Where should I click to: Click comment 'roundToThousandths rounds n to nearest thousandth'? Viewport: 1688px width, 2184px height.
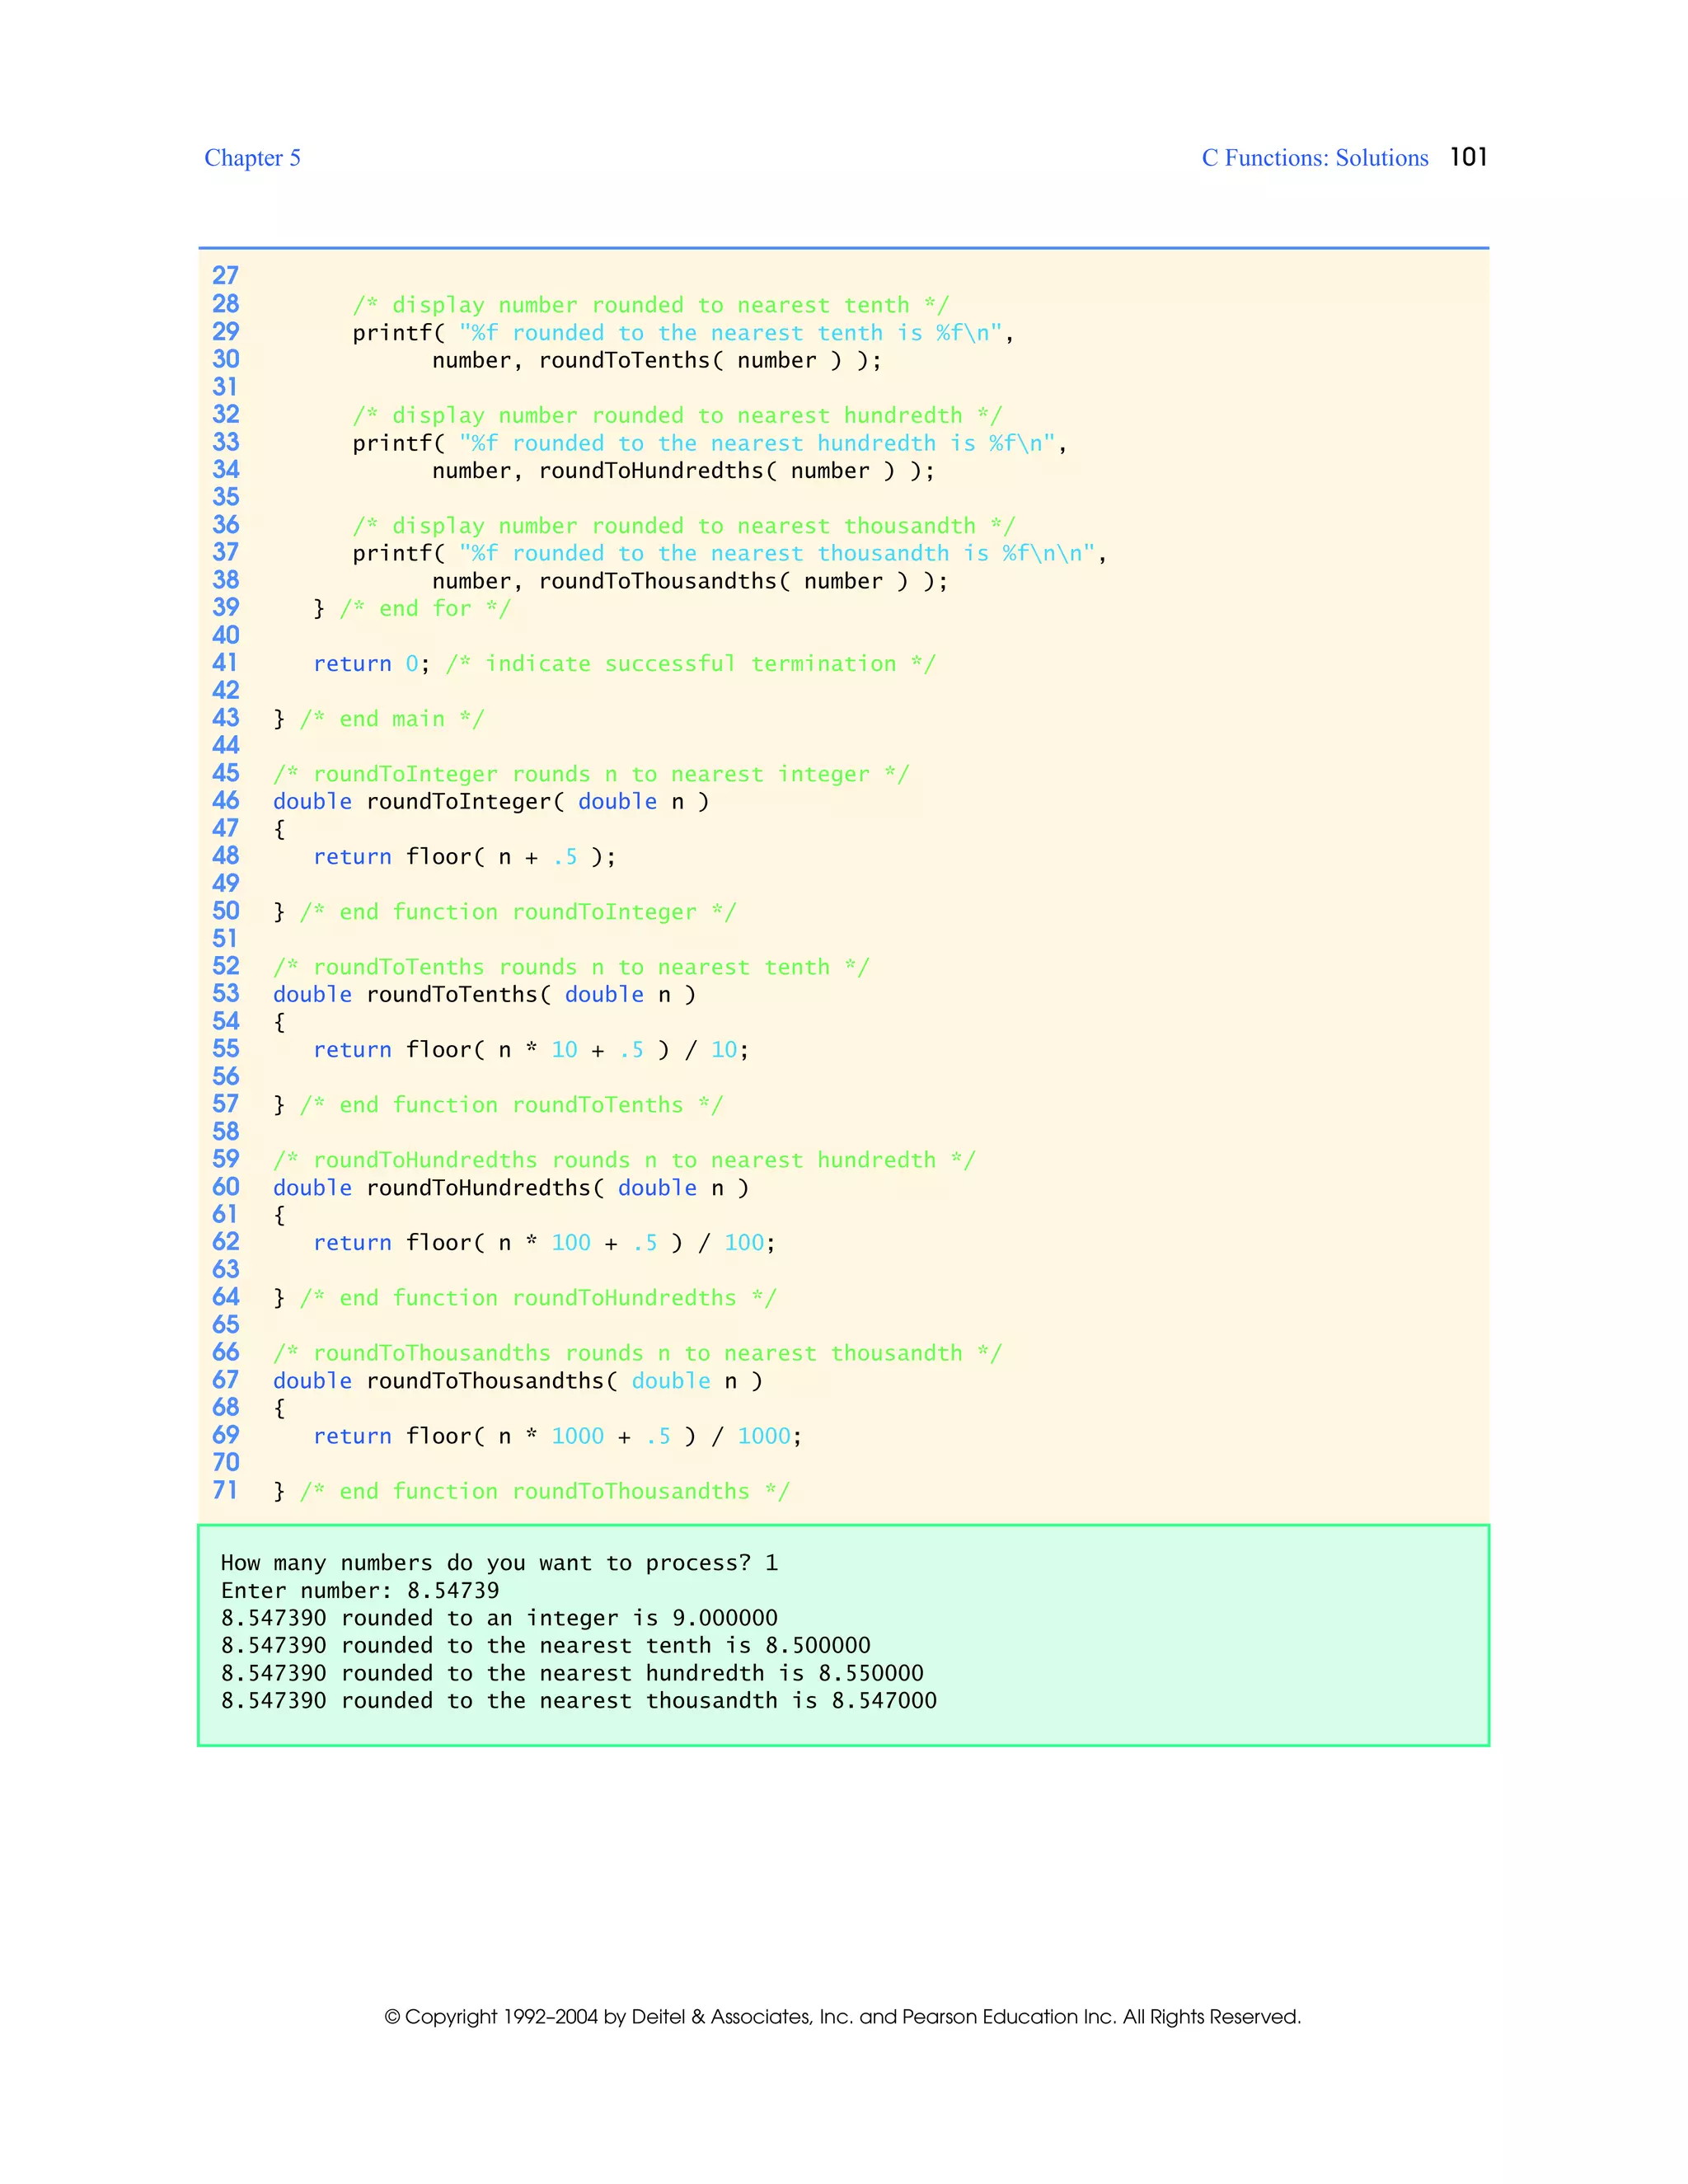[637, 1353]
